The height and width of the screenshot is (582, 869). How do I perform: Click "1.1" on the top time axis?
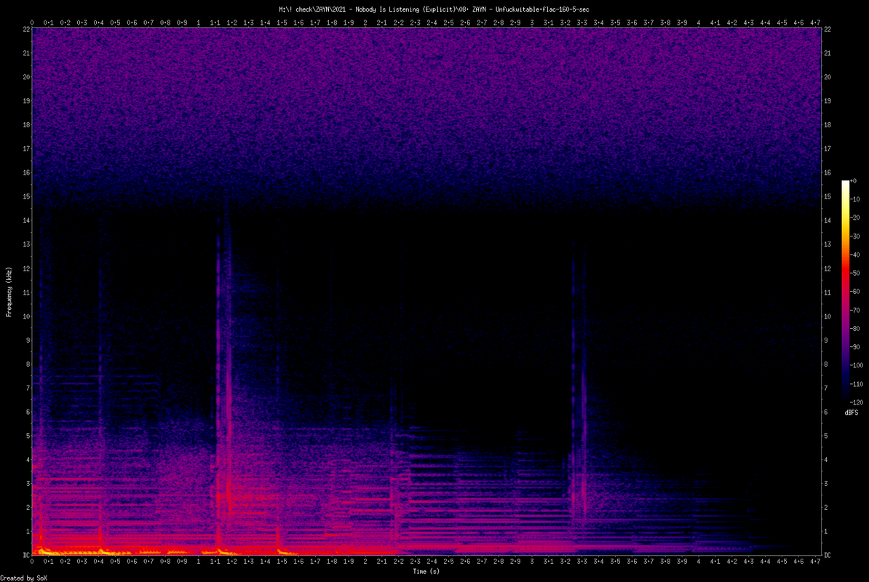click(215, 23)
